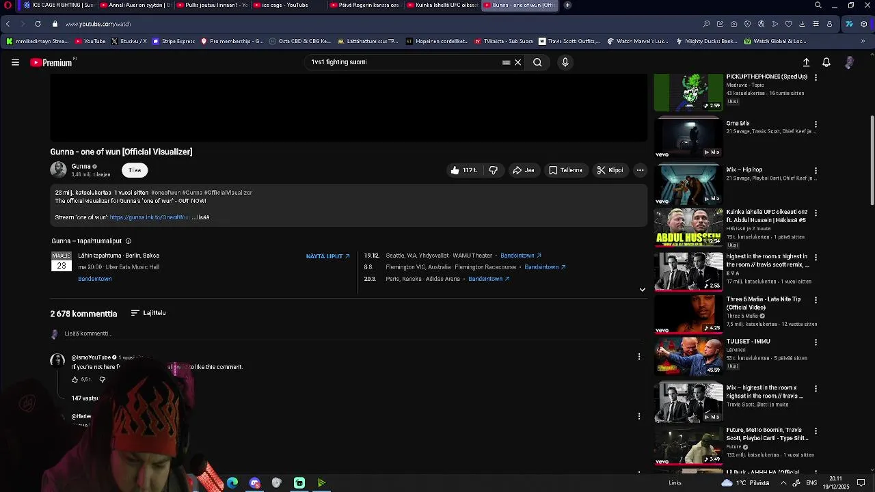
Task: Play Oma Mix thumbnail
Action: point(688,138)
